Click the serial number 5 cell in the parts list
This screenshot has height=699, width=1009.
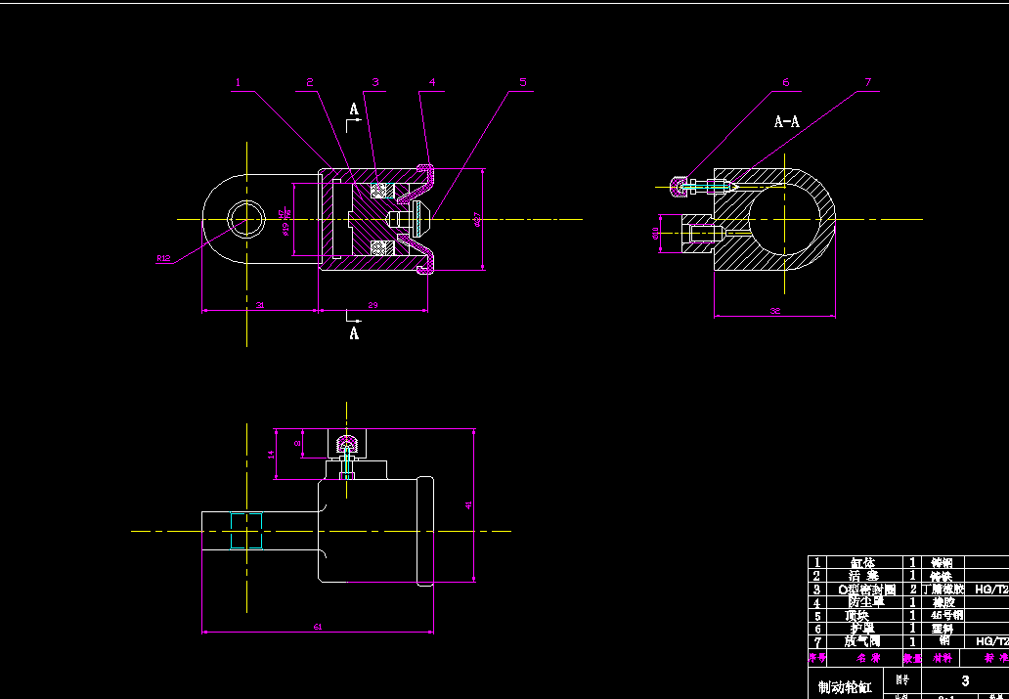[817, 615]
